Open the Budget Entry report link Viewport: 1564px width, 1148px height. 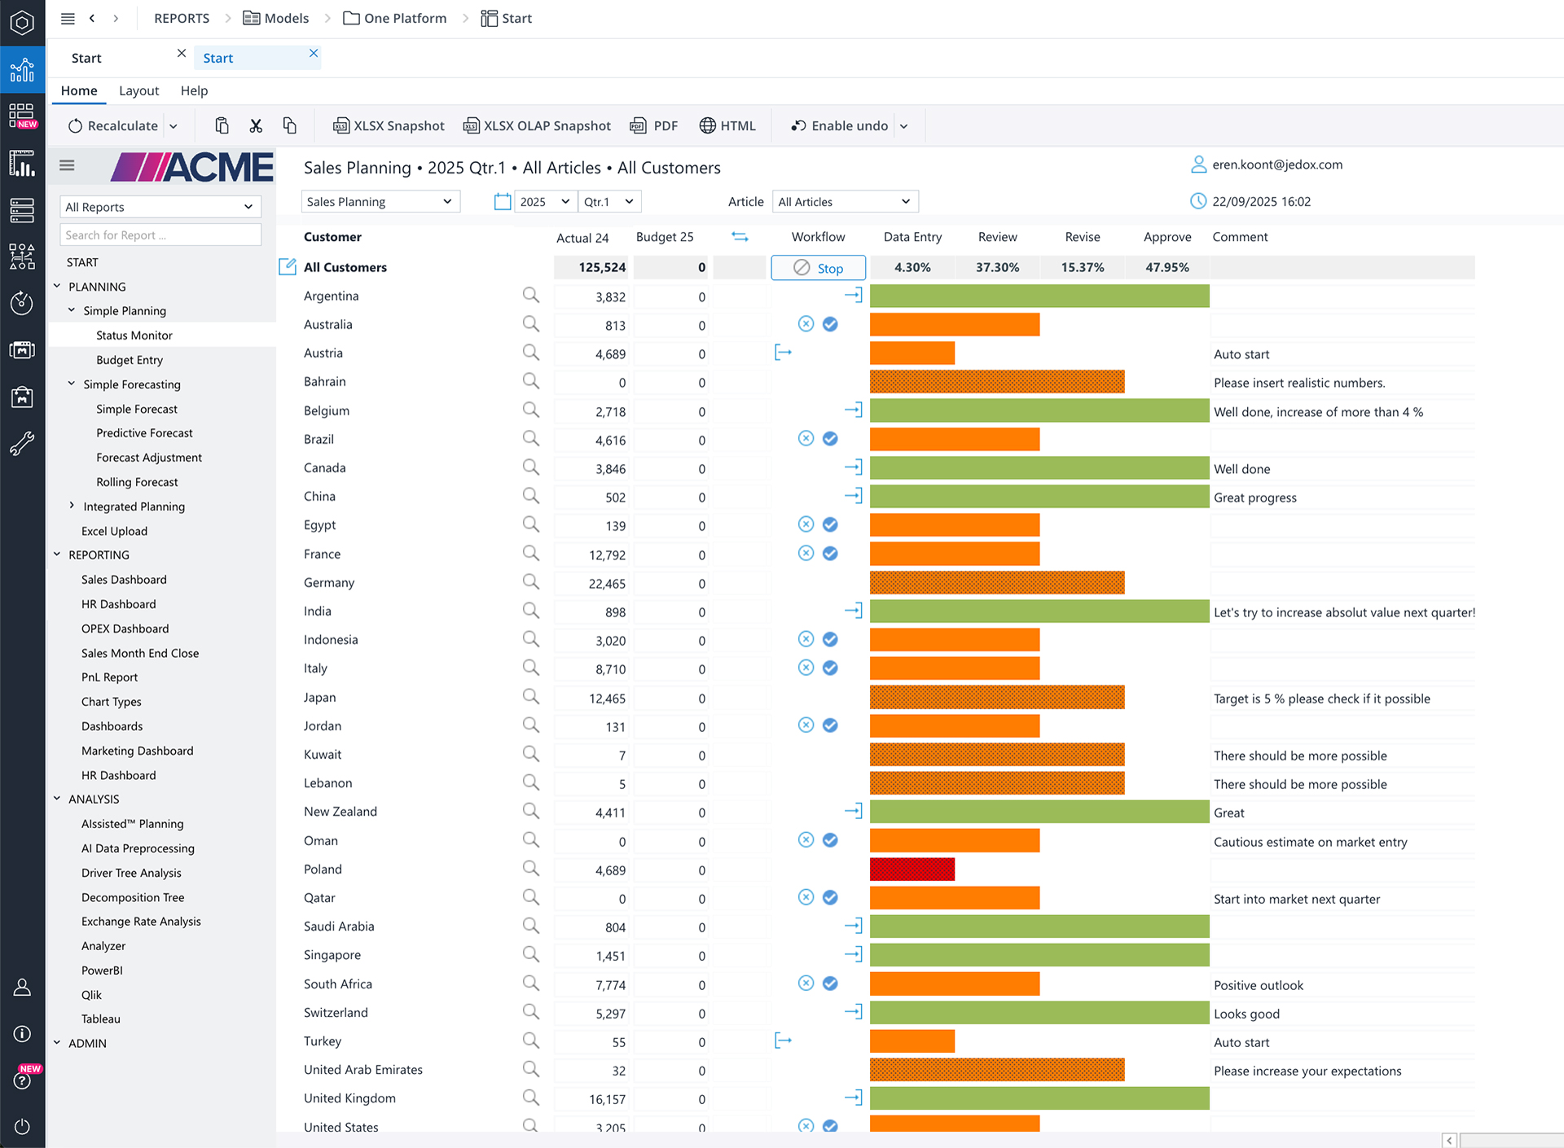130,360
